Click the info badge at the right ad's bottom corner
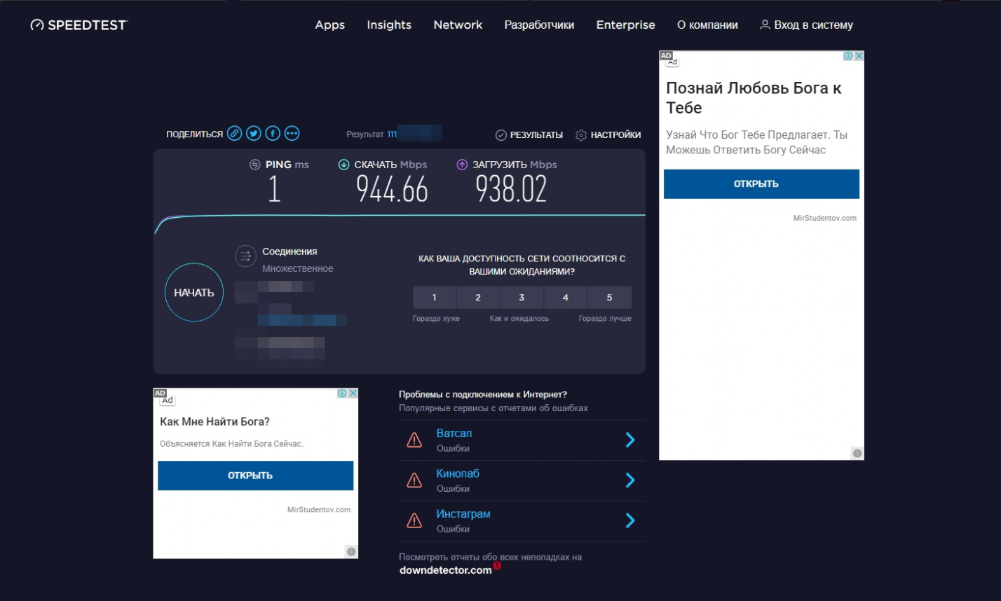The width and height of the screenshot is (1001, 601). click(x=857, y=453)
